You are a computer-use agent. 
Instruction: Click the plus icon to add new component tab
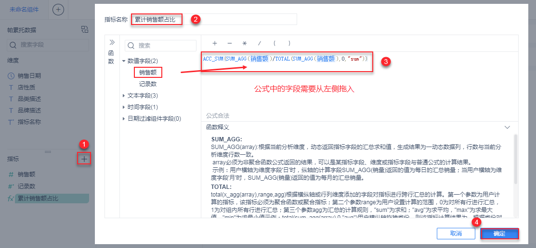58,10
